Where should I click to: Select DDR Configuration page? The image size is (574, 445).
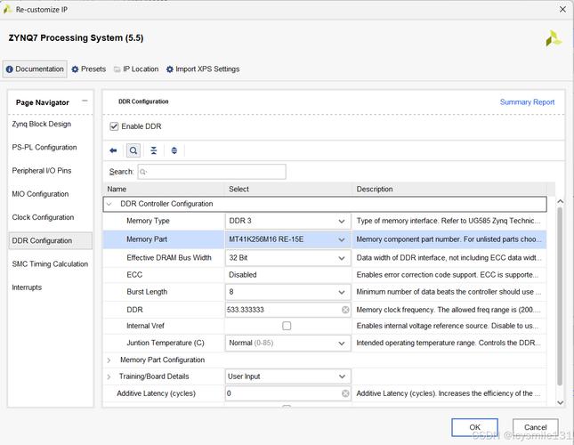pyautogui.click(x=50, y=241)
